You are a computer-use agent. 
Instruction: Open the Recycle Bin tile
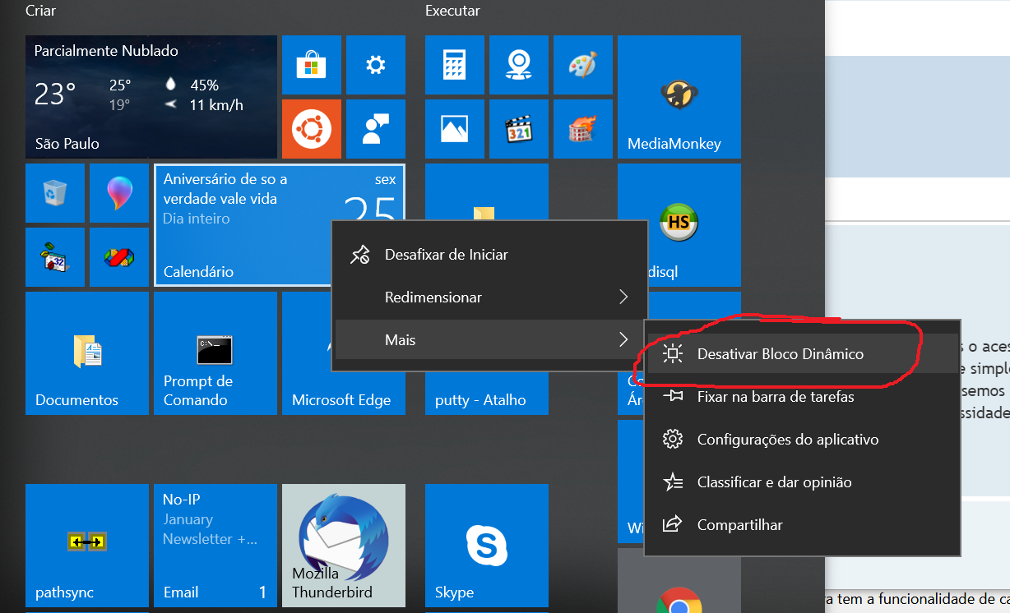coord(55,193)
